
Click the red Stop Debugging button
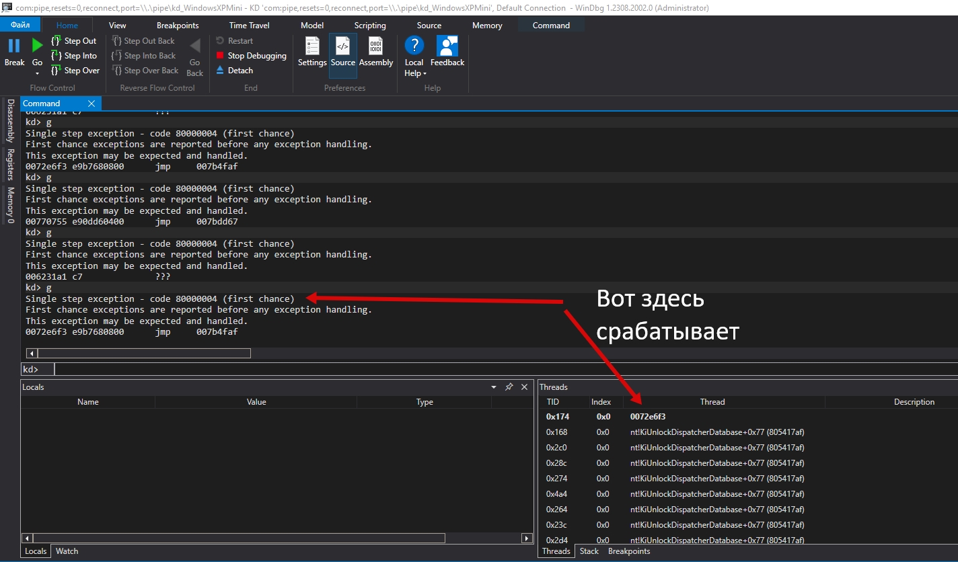pos(251,56)
